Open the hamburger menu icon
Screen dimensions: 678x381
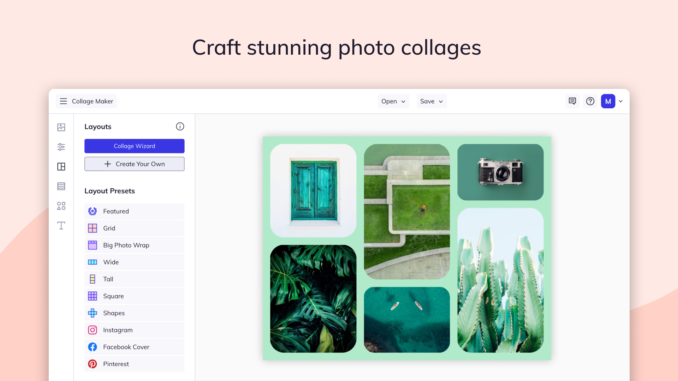[x=64, y=101]
